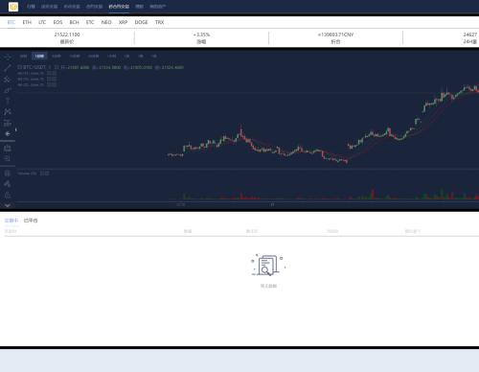Screen dimensions: 479x372
Task: Select the crosshair cursor tool in chart sidebar
Action: [8, 57]
